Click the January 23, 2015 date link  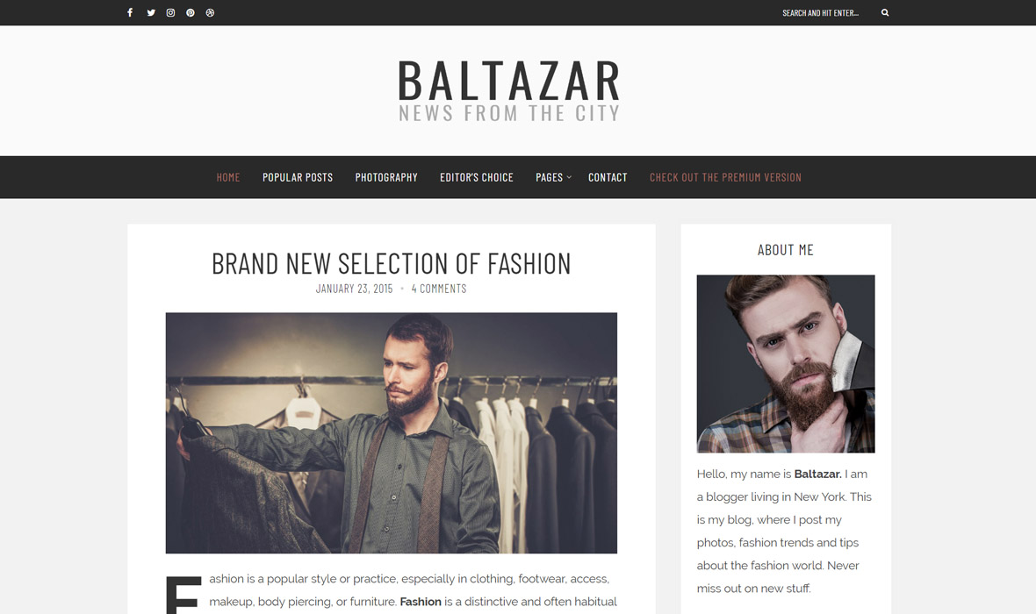point(354,289)
